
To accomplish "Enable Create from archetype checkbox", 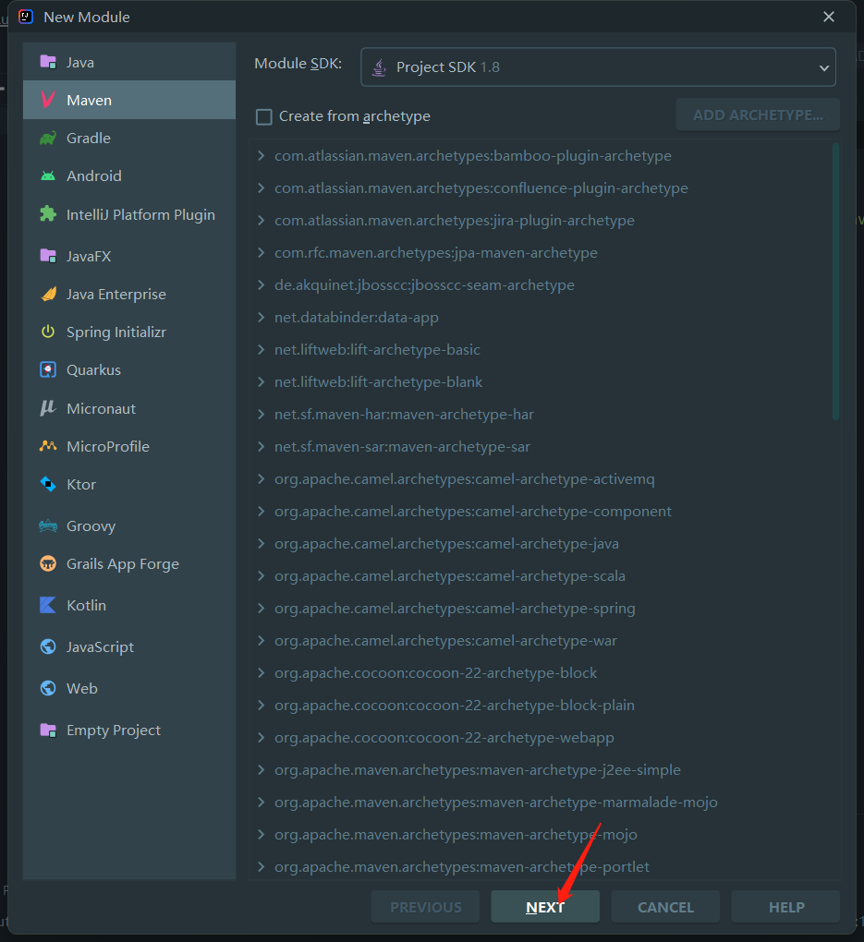I will pyautogui.click(x=264, y=116).
